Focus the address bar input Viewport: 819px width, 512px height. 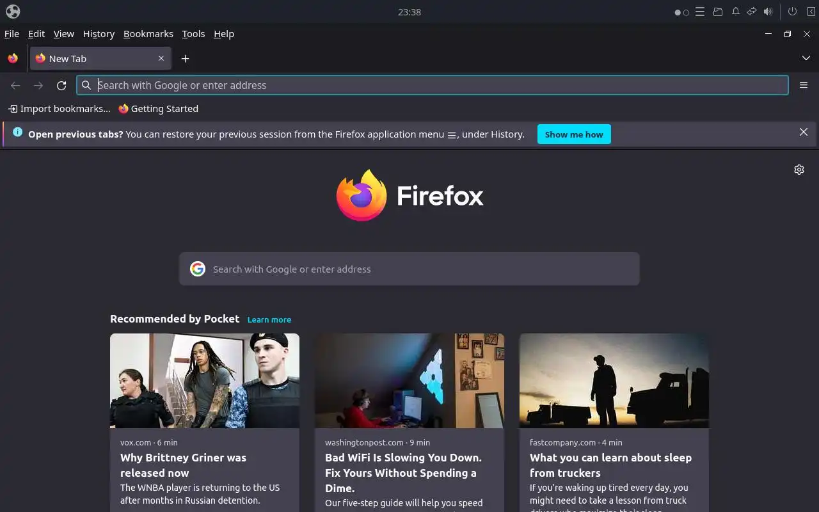433,85
